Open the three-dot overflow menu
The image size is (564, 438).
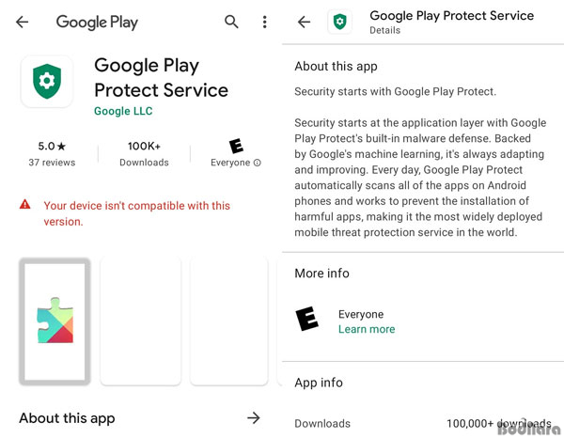[x=265, y=22]
